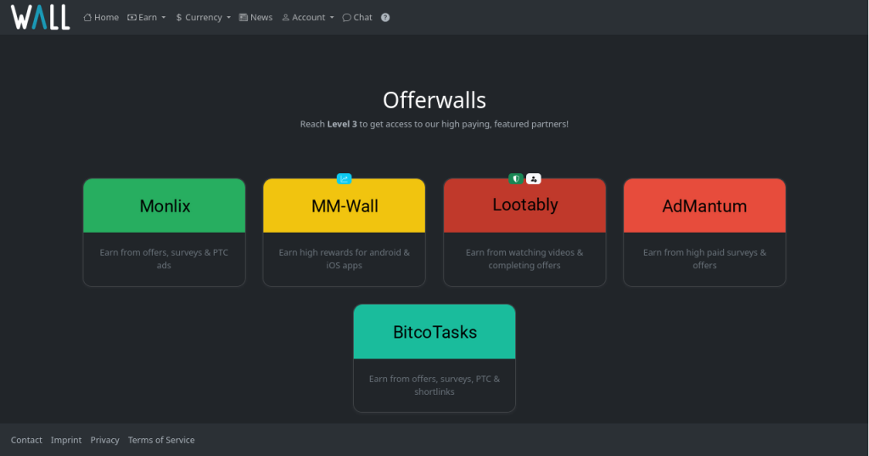Click the WALL logo
The image size is (869, 456).
tap(41, 17)
